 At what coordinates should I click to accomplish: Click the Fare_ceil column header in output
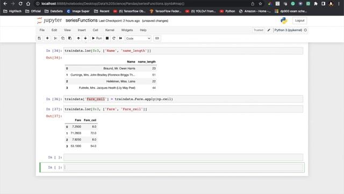pos(90,120)
